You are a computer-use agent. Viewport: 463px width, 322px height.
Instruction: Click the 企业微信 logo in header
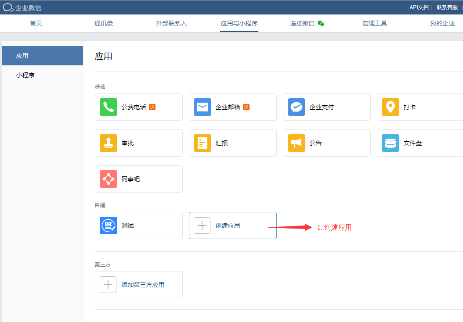coord(22,7)
